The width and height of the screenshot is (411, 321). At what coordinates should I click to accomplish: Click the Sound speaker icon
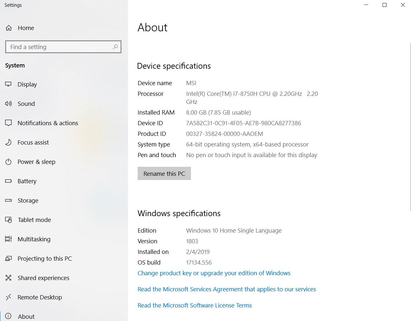(x=8, y=104)
